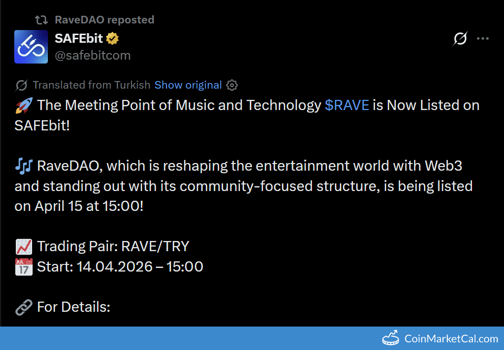
Task: Click the gold verified badge
Action: (113, 38)
